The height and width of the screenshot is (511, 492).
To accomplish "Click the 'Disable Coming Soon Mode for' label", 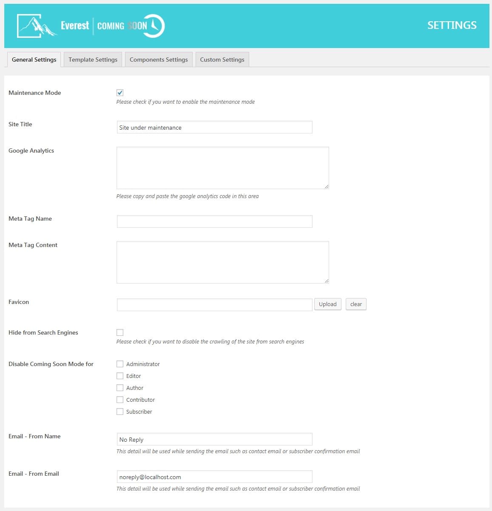I will tap(51, 364).
